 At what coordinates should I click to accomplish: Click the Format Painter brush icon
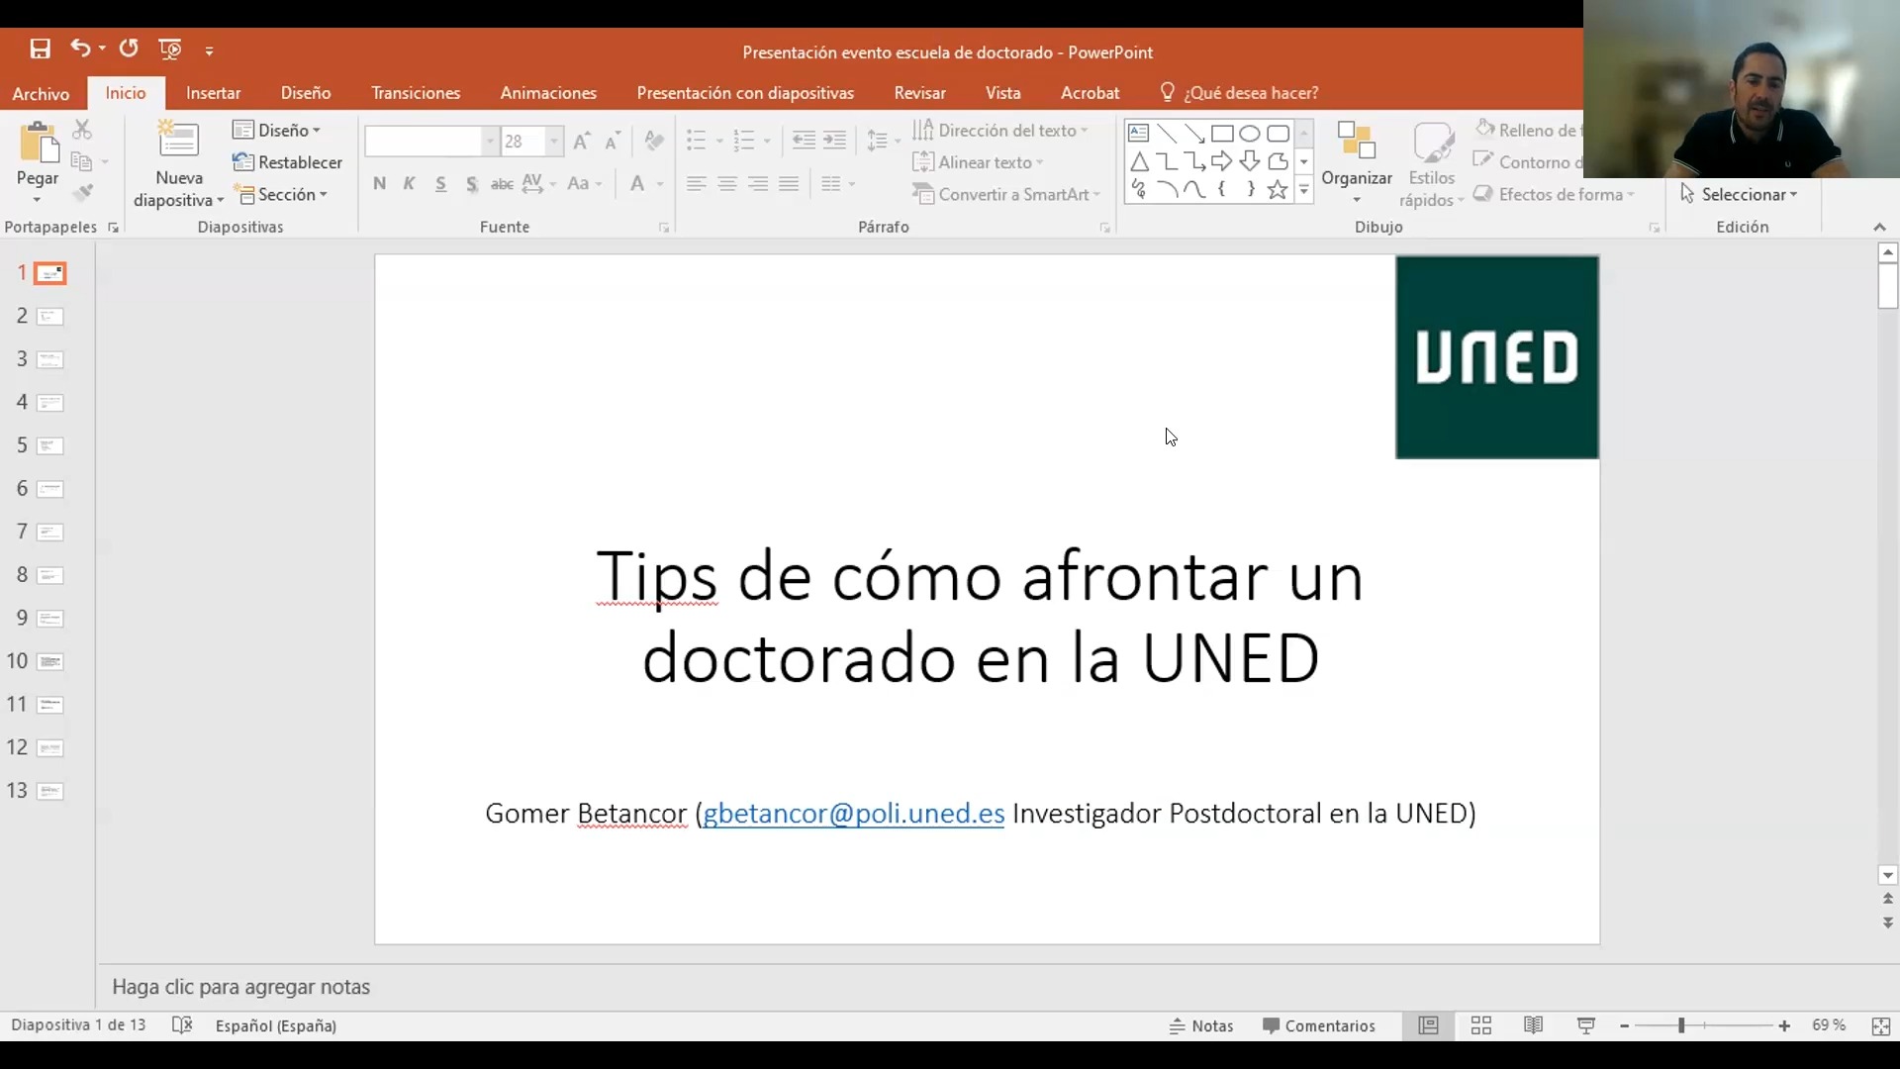pos(82,193)
